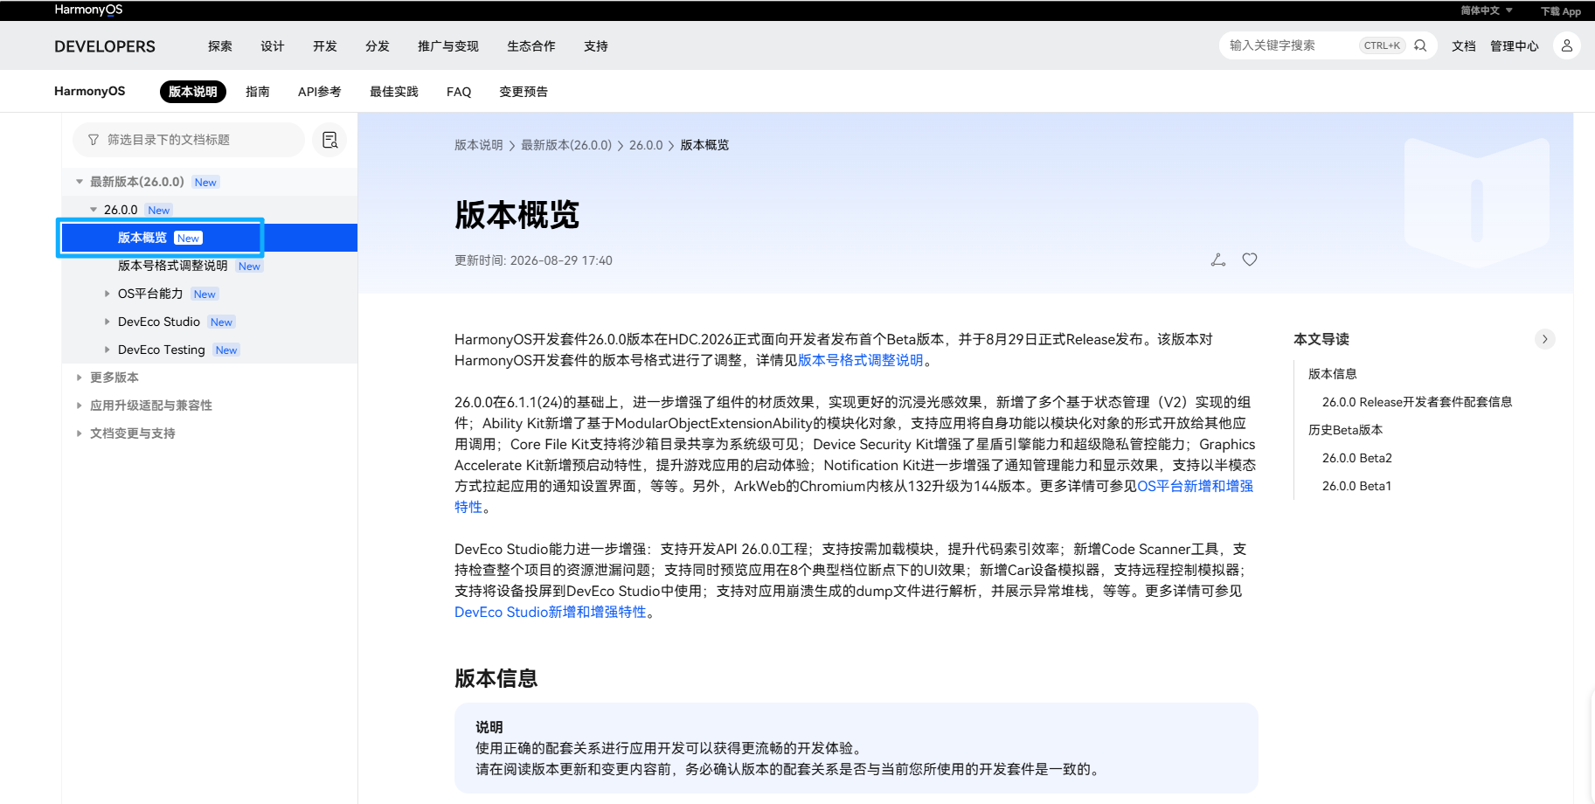Viewport: 1595px width, 804px height.
Task: Open the 推广与变现 menu
Action: pos(448,46)
